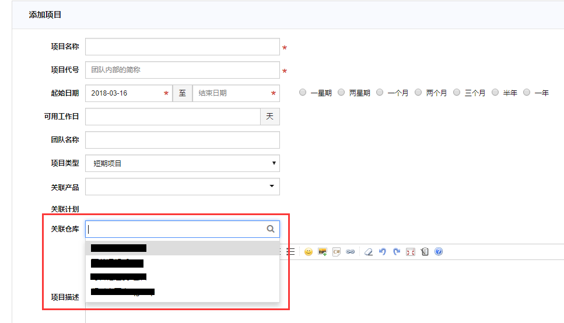The image size is (564, 323).
Task: Click the insert image icon
Action: click(323, 252)
